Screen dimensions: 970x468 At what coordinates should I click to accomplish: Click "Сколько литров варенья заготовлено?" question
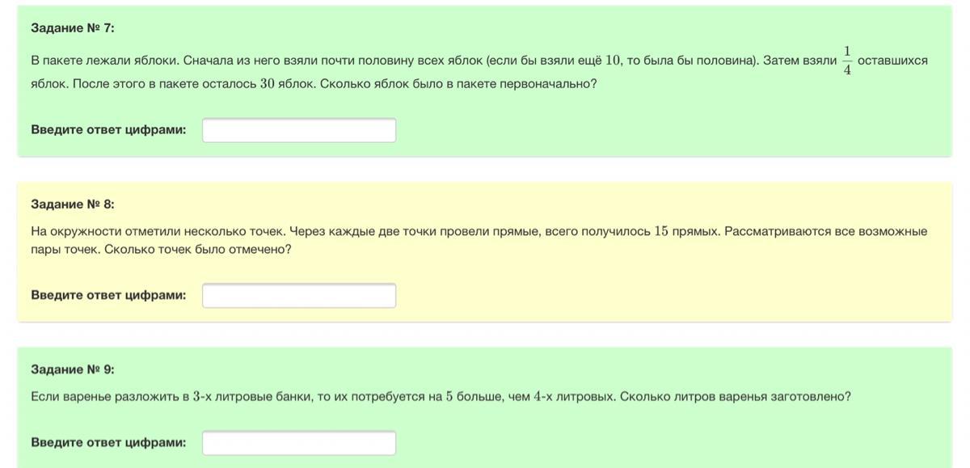[x=735, y=397]
